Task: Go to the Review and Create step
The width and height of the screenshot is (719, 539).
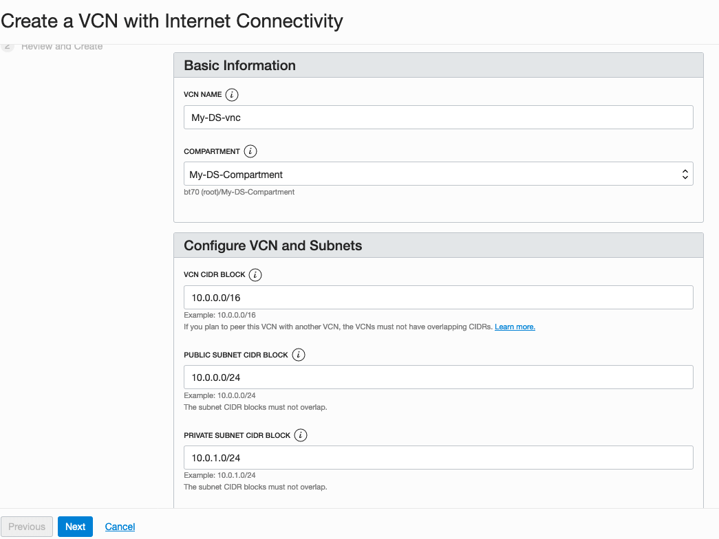Action: tap(62, 47)
